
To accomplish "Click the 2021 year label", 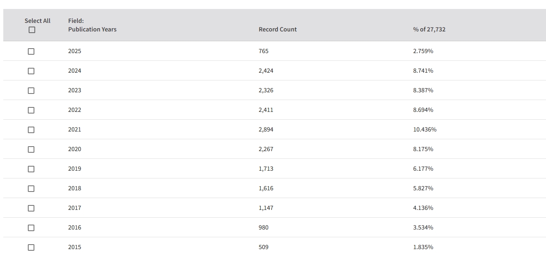I will (x=74, y=129).
